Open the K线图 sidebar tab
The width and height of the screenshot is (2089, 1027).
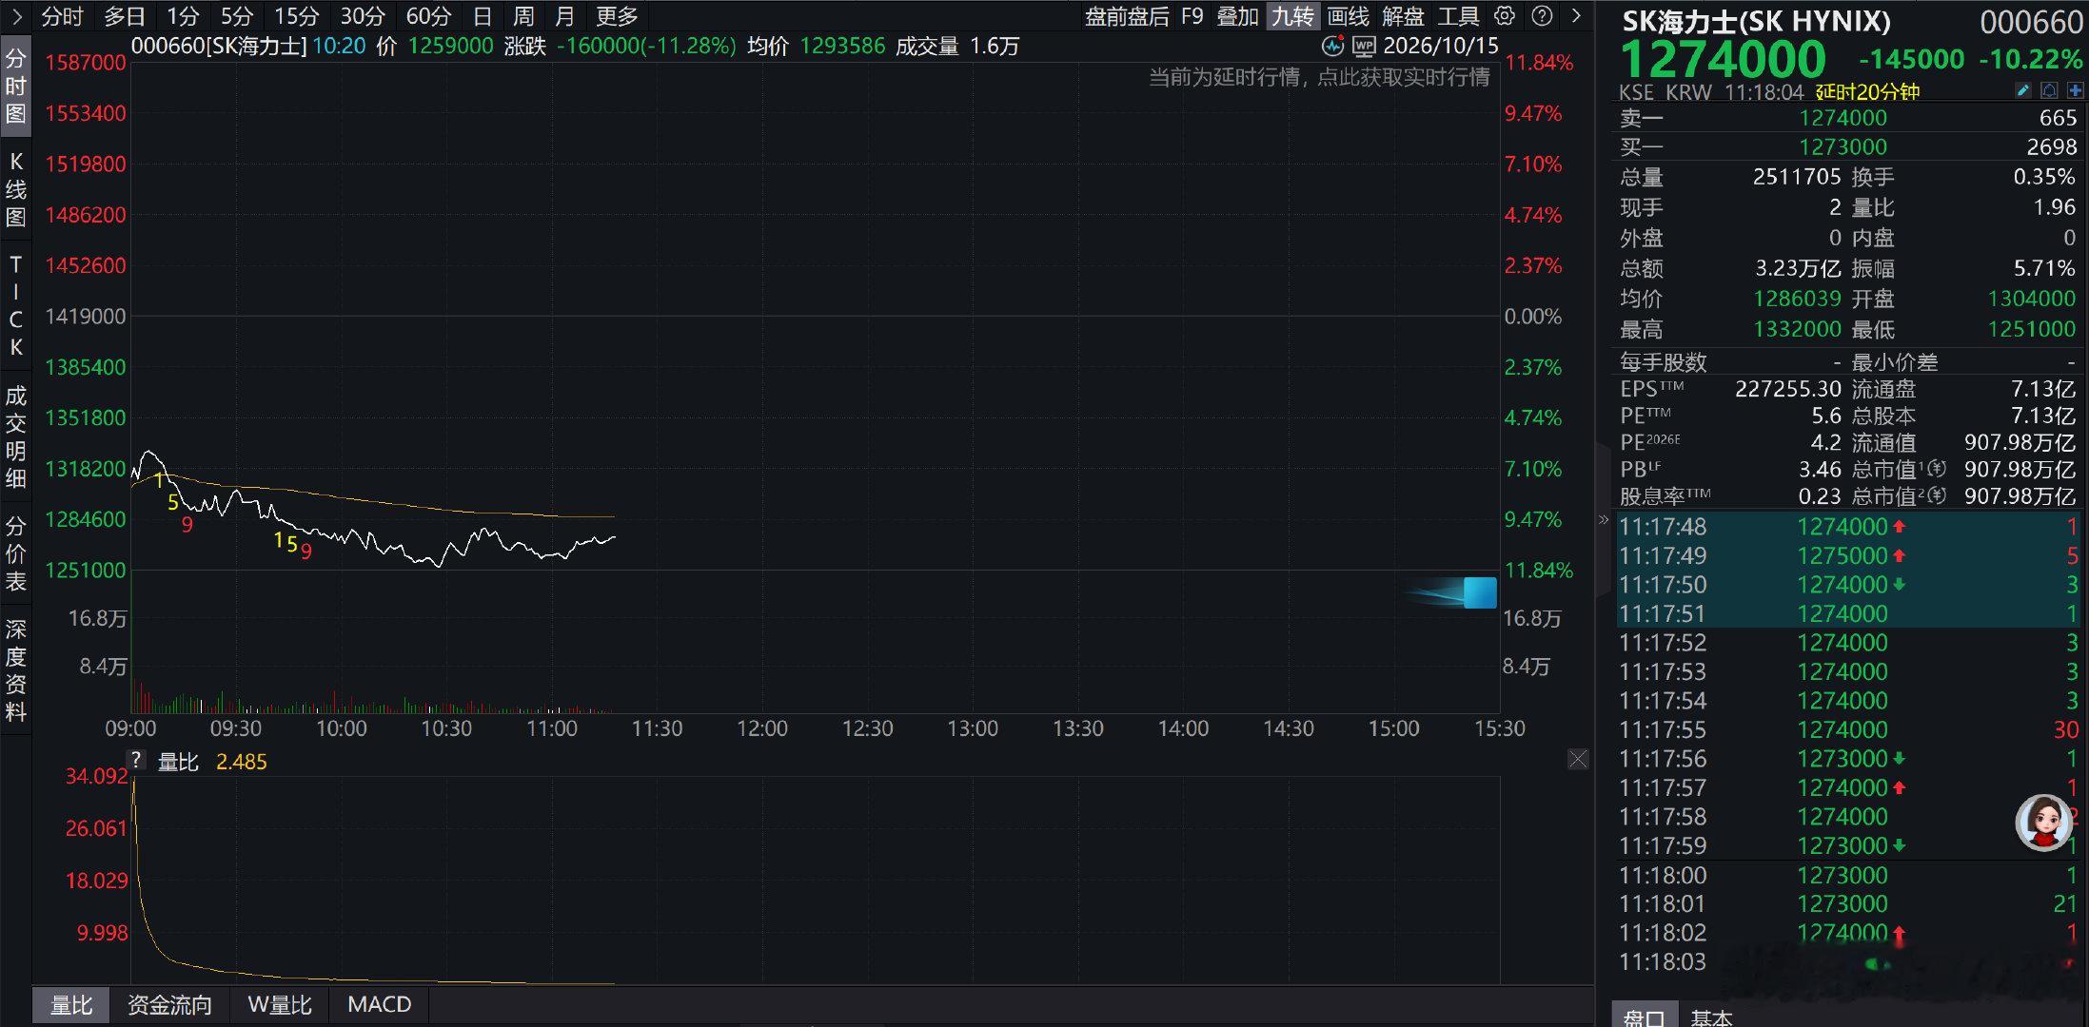pyautogui.click(x=16, y=188)
